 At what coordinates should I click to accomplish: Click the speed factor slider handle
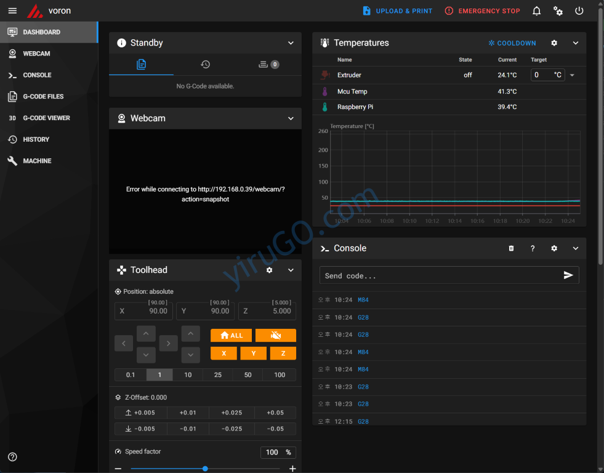pos(205,469)
